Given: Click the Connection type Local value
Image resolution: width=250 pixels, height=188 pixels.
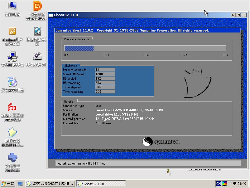Looking at the screenshot, I should pos(99,106).
